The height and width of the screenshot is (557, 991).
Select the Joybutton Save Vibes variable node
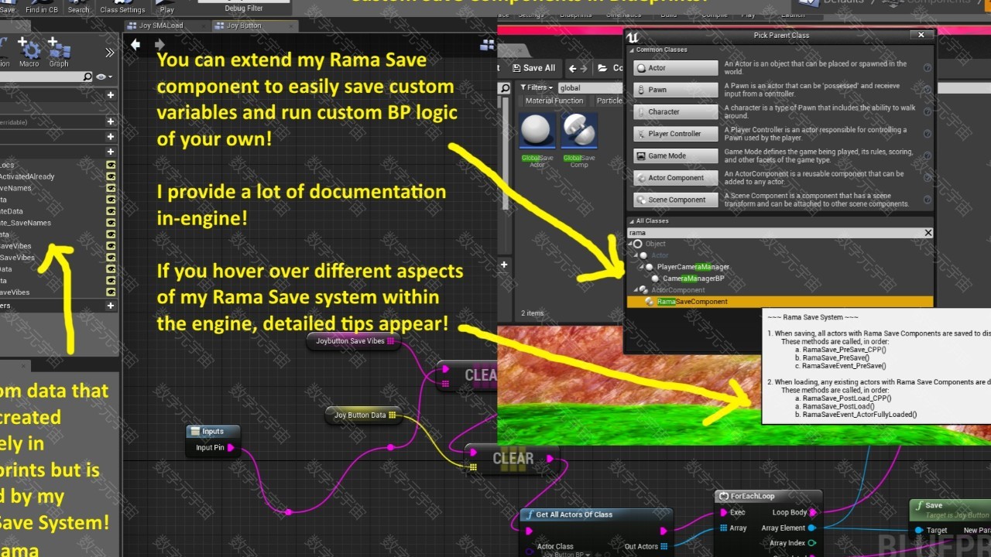click(x=354, y=341)
